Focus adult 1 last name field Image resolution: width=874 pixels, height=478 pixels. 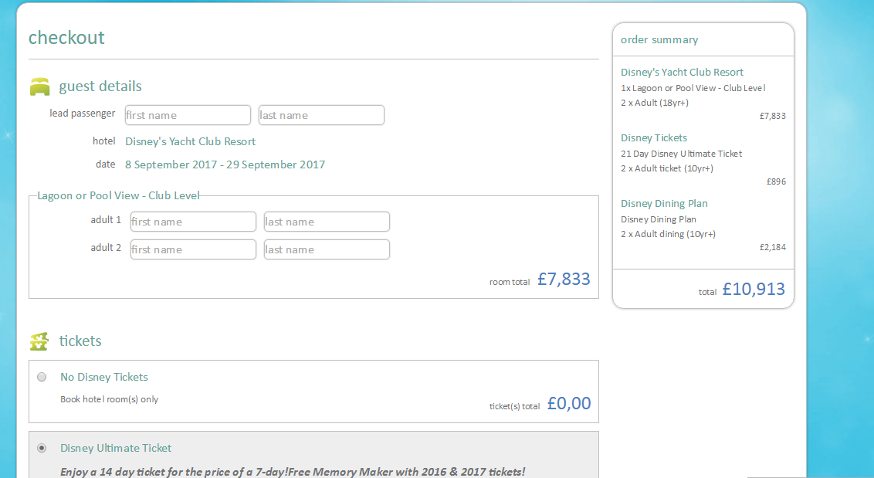point(327,222)
